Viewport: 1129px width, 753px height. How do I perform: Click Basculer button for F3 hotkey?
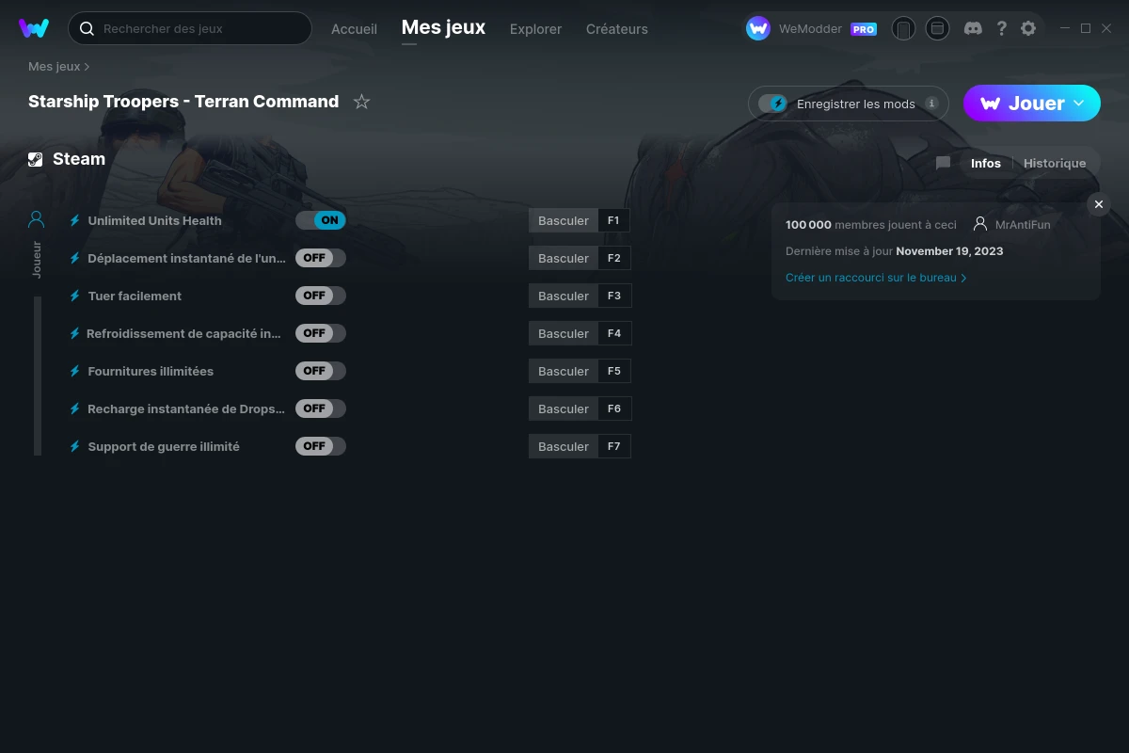pos(564,296)
